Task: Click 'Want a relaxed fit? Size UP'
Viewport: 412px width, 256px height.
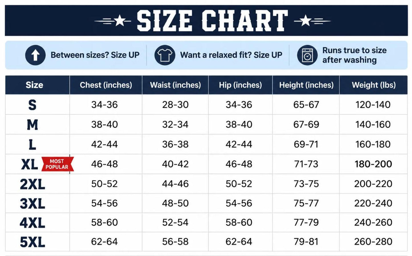Action: 231,55
